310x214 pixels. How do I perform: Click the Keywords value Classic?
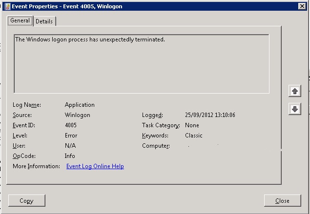pos(194,136)
